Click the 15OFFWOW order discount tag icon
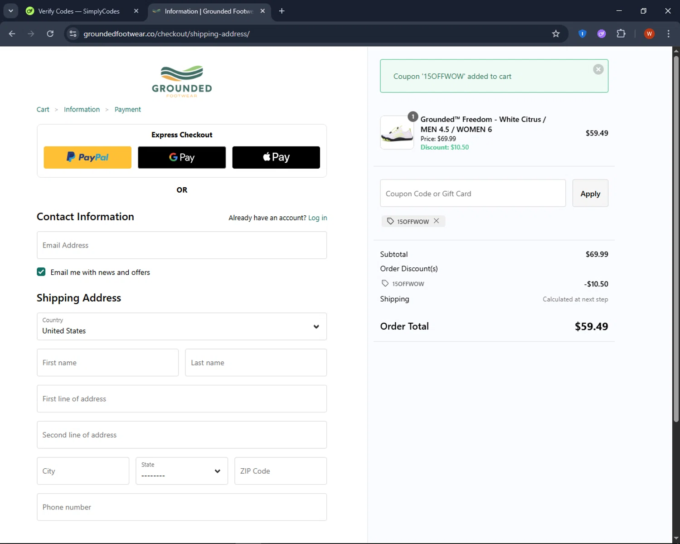680x544 pixels. (385, 283)
